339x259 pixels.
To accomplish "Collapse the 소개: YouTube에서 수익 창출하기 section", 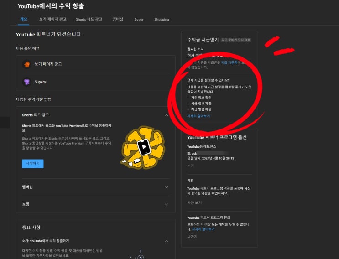I will click(x=166, y=241).
